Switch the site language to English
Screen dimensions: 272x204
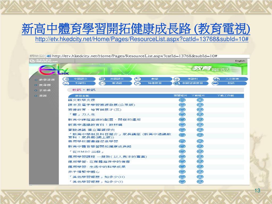(240, 61)
